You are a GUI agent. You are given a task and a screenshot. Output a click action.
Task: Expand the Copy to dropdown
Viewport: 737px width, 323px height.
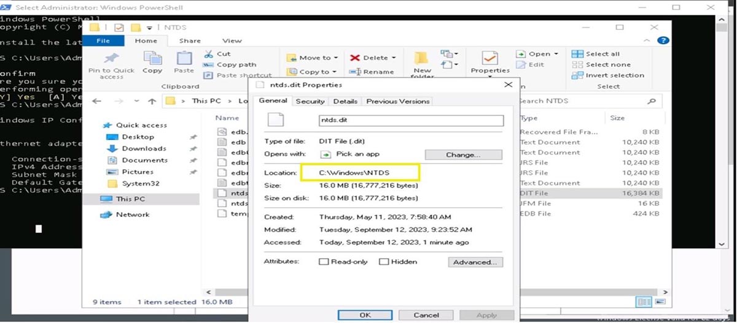click(x=334, y=72)
